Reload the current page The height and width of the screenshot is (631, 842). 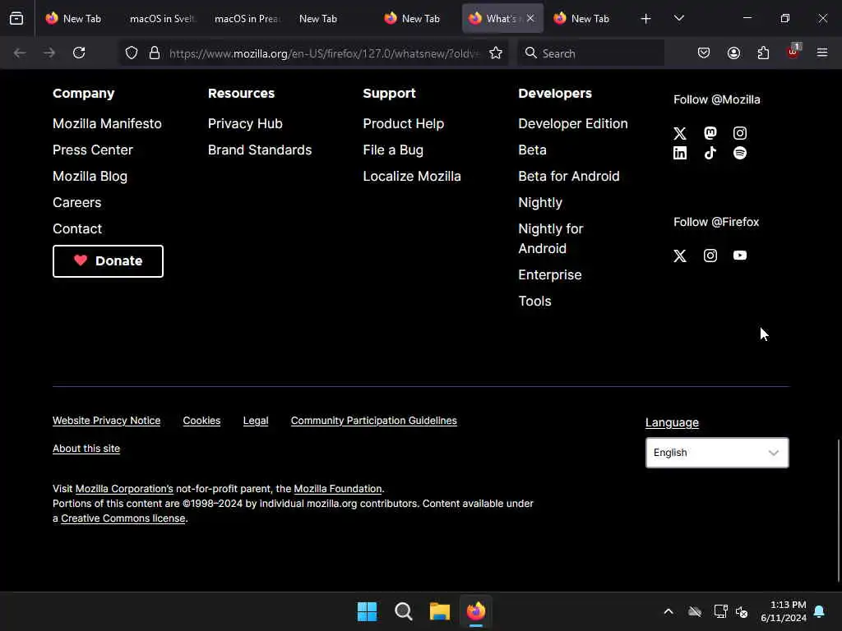tap(79, 53)
